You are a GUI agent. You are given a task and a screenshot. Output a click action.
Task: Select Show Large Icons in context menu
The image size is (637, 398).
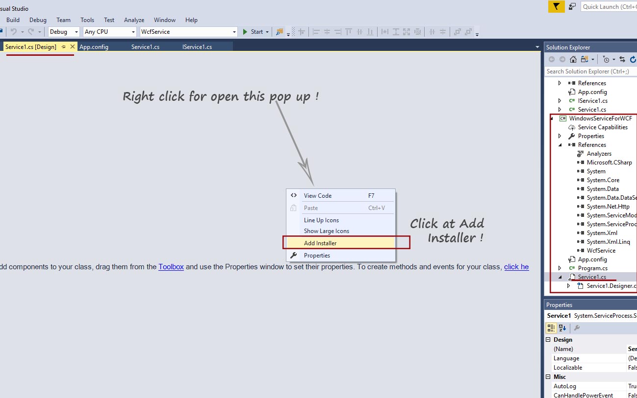tap(341, 231)
